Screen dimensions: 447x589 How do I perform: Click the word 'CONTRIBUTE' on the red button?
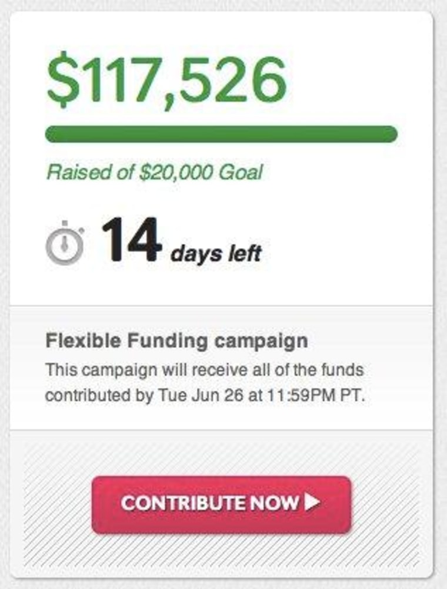183,502
